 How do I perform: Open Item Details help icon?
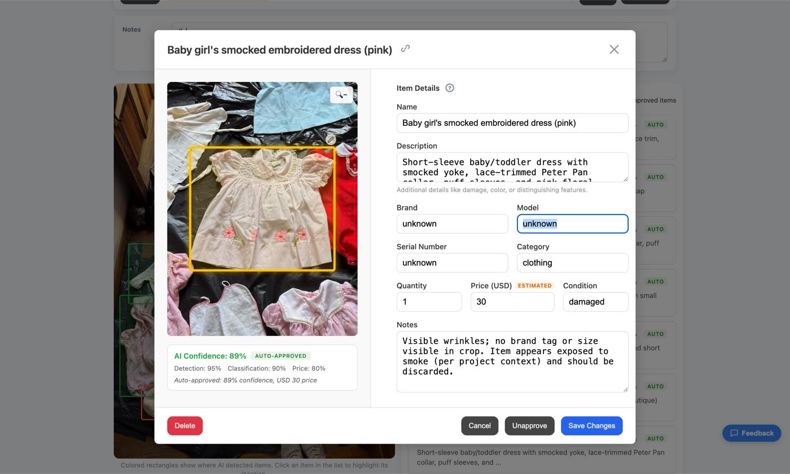click(x=450, y=88)
